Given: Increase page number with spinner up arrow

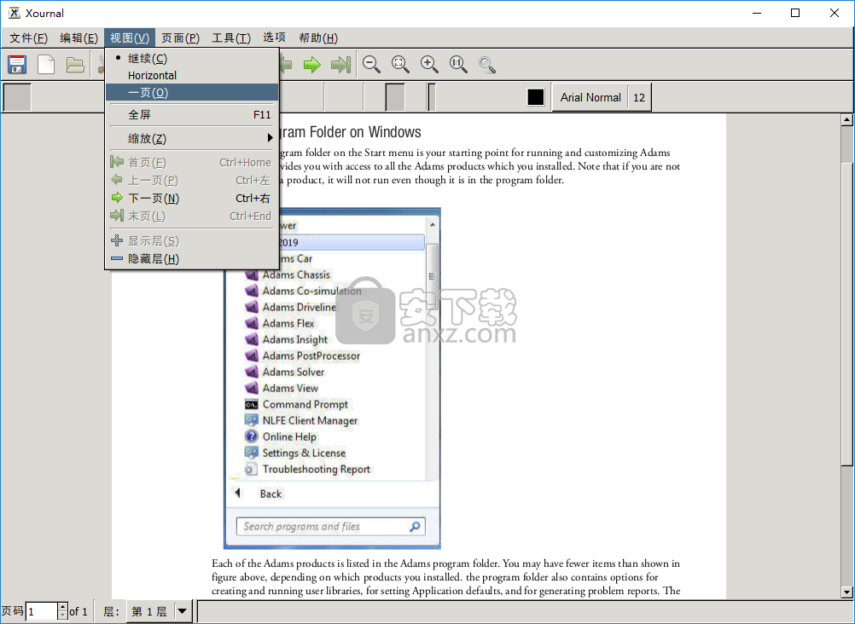Looking at the screenshot, I should tap(62, 607).
